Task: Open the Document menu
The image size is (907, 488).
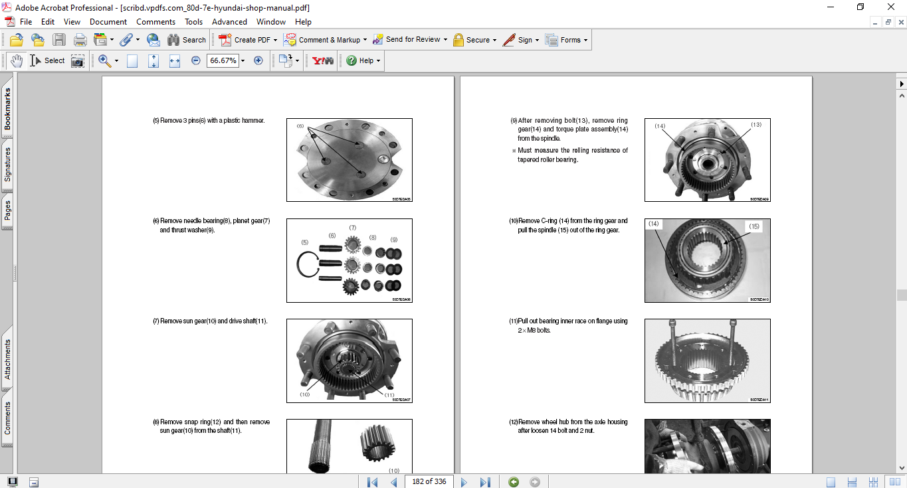Action: (108, 22)
